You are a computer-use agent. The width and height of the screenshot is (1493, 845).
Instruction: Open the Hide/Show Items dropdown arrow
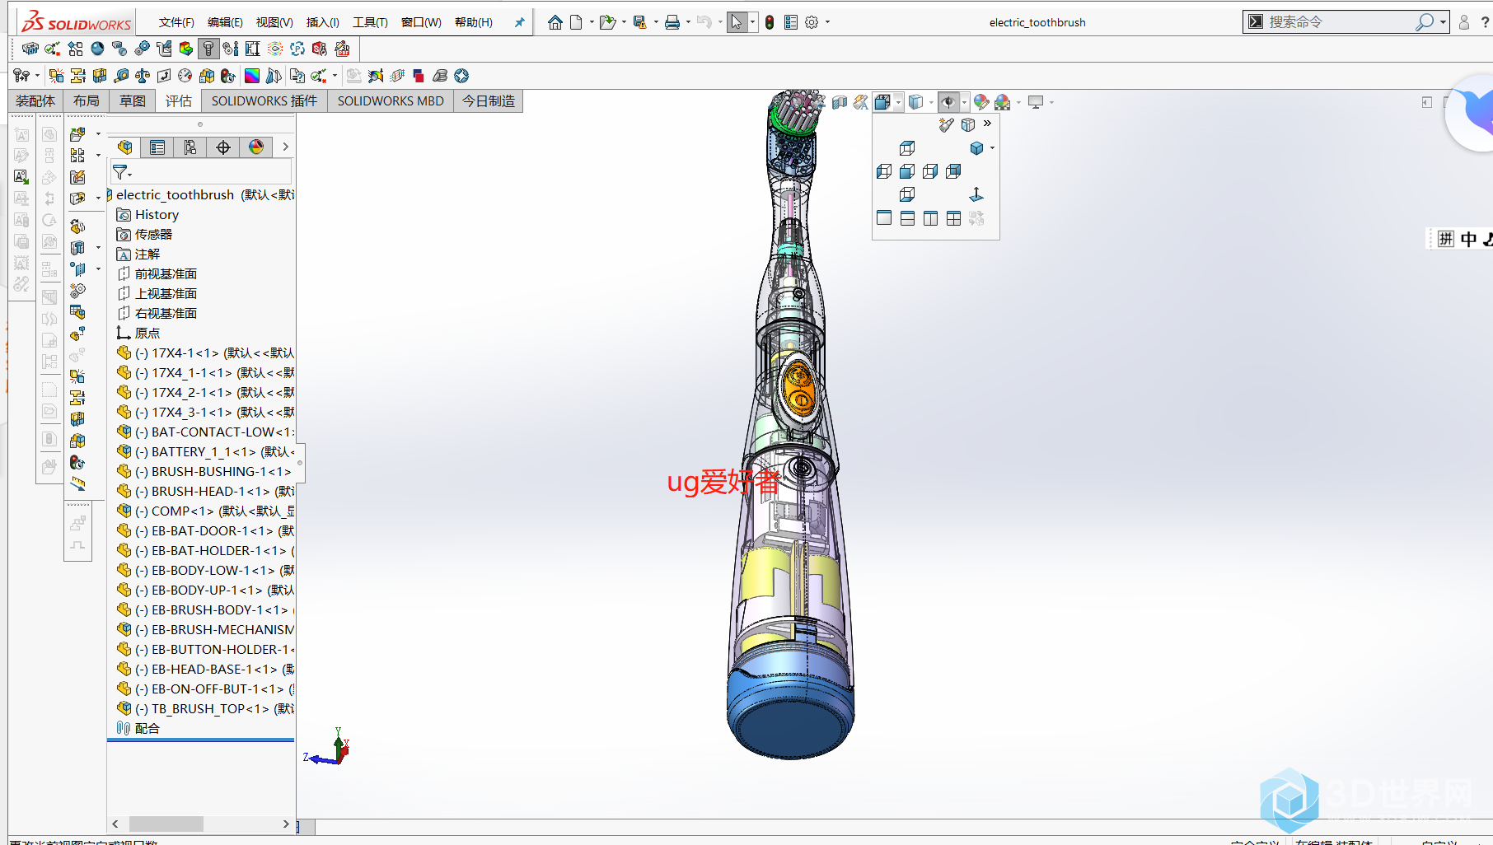click(965, 102)
